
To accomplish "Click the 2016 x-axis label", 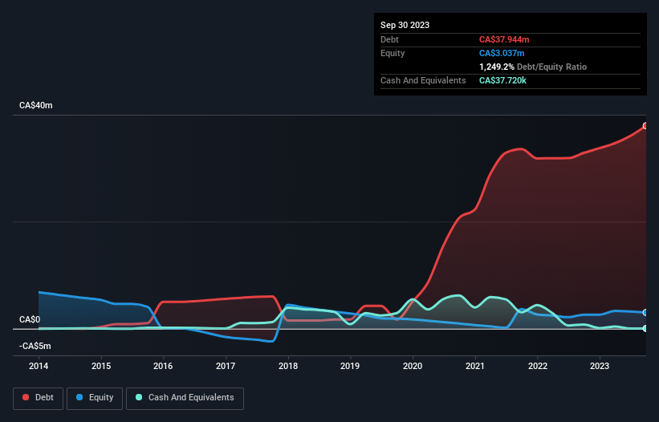I will pyautogui.click(x=163, y=366).
